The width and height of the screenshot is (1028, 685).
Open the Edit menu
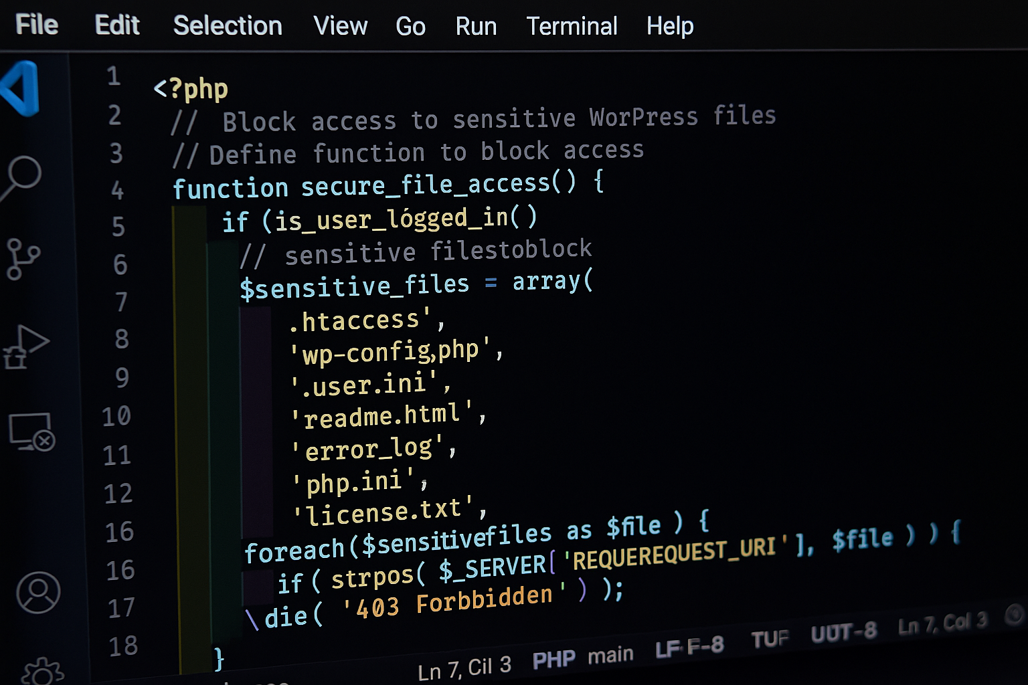[x=117, y=25]
